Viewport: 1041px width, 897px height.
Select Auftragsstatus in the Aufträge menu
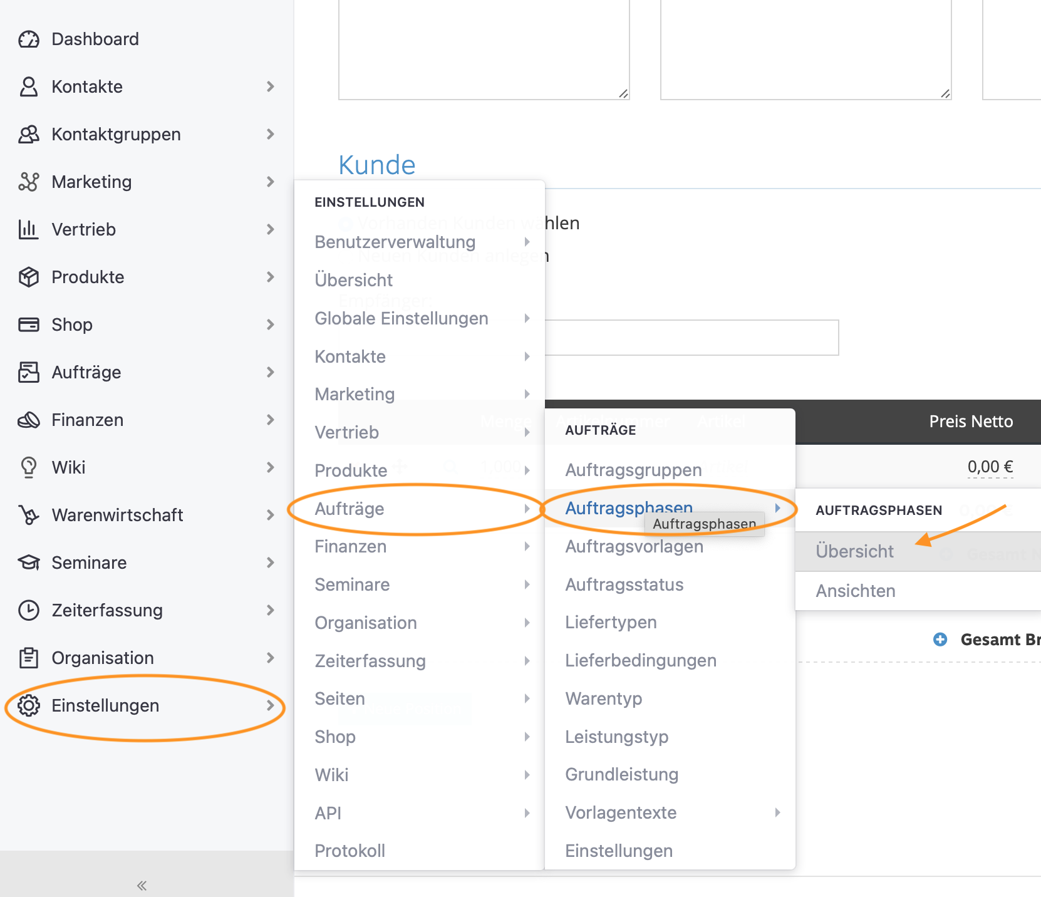pyautogui.click(x=624, y=584)
